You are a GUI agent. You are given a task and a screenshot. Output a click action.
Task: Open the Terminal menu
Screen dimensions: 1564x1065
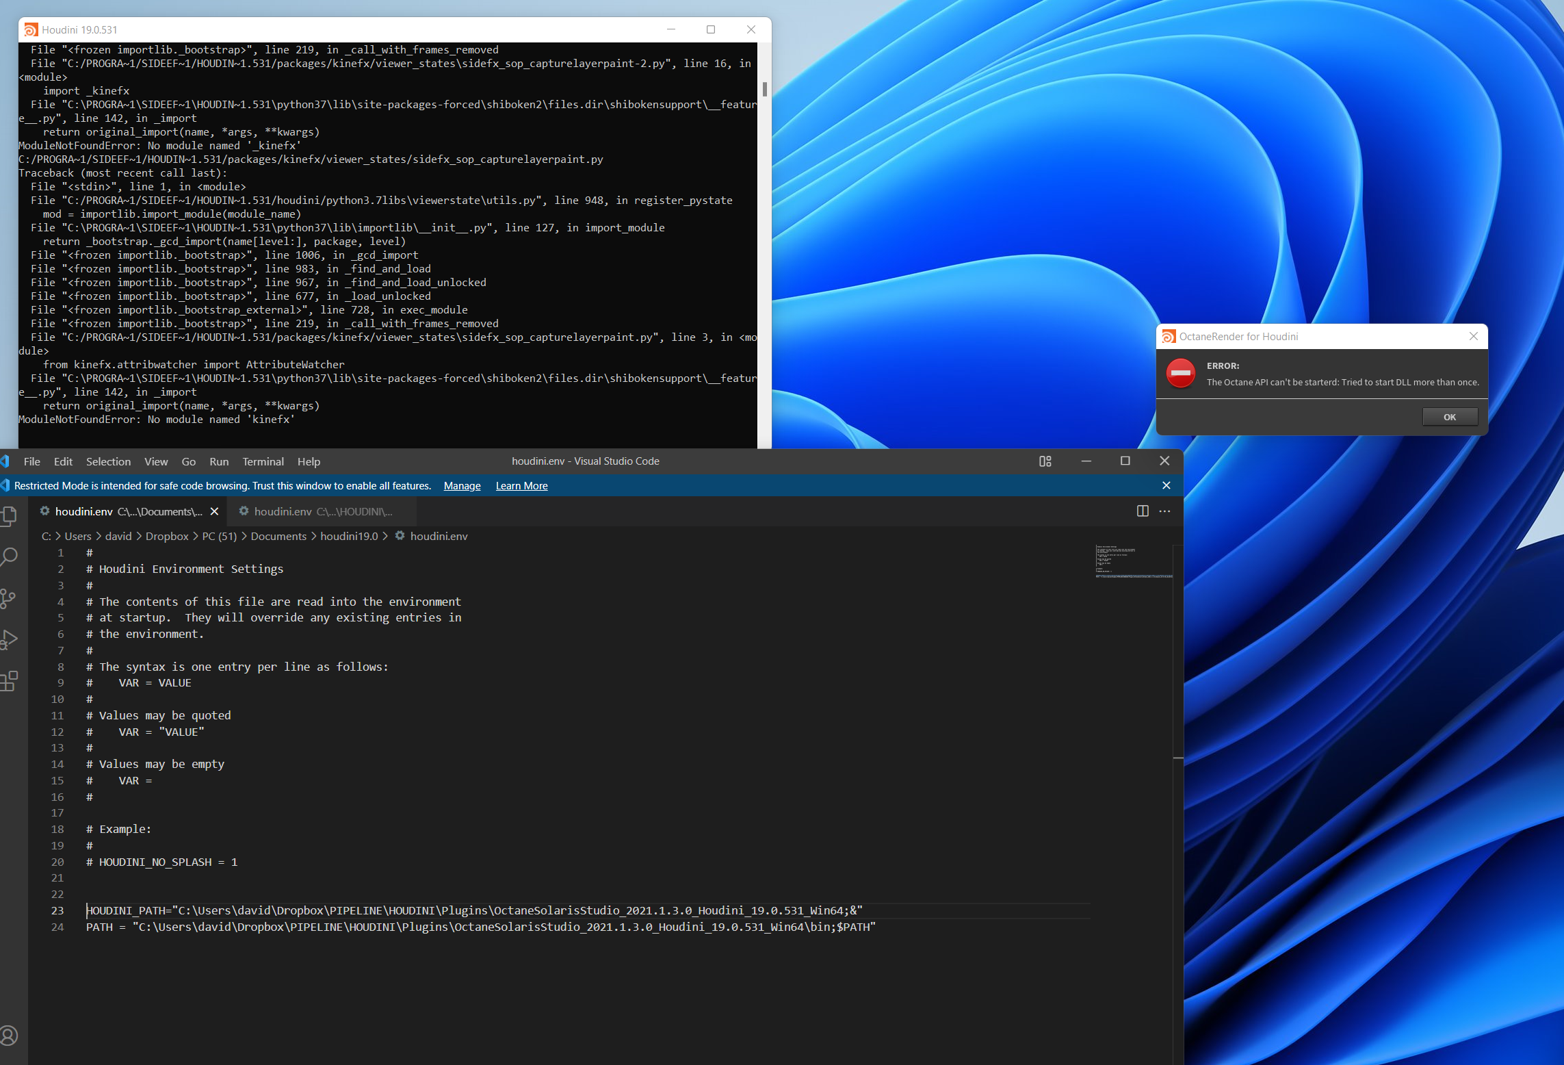[263, 462]
